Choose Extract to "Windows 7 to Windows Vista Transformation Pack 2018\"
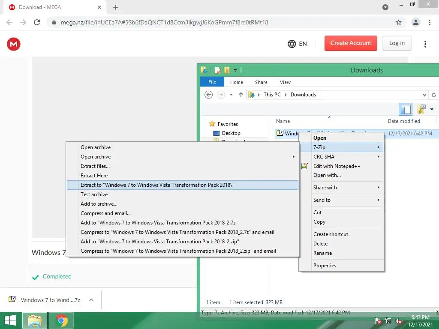 (183, 185)
